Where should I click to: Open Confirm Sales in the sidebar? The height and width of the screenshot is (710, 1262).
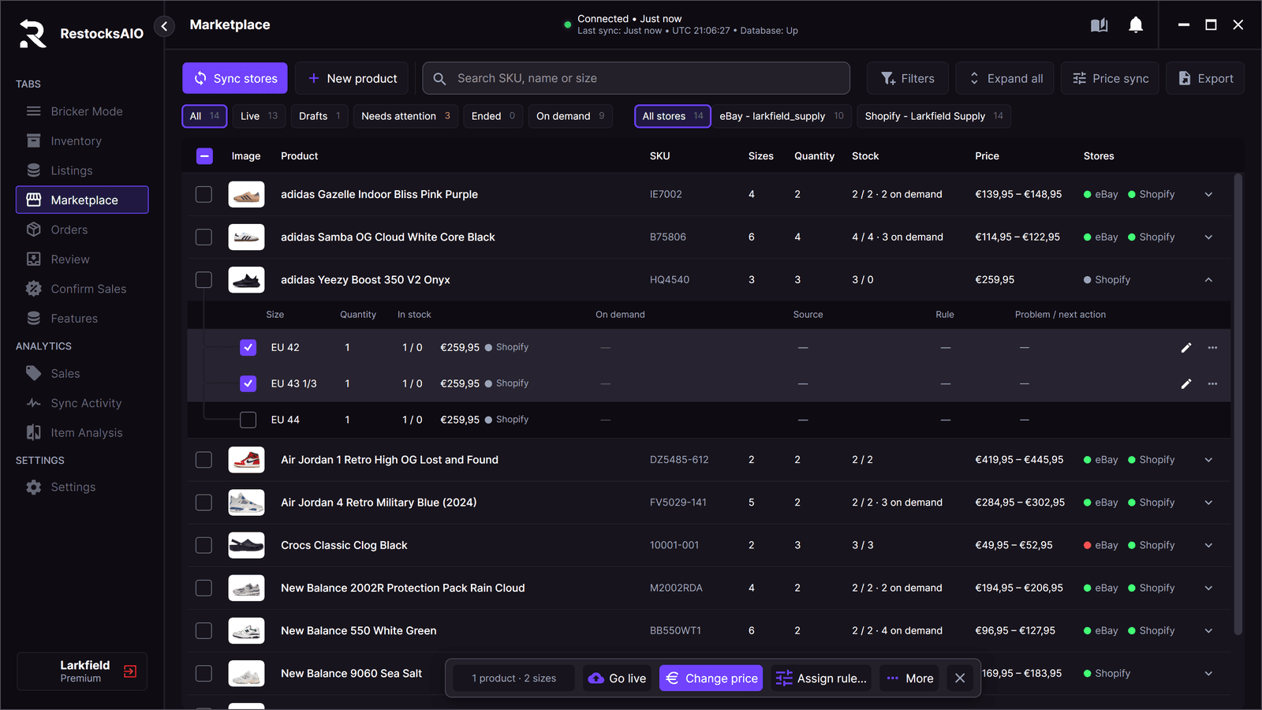[82, 289]
